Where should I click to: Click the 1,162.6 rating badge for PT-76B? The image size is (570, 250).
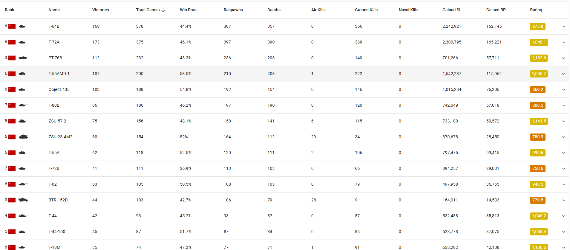coord(539,58)
